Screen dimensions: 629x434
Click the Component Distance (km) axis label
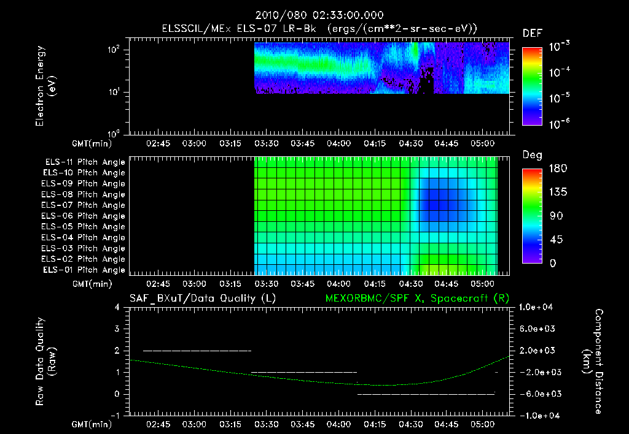(592, 362)
